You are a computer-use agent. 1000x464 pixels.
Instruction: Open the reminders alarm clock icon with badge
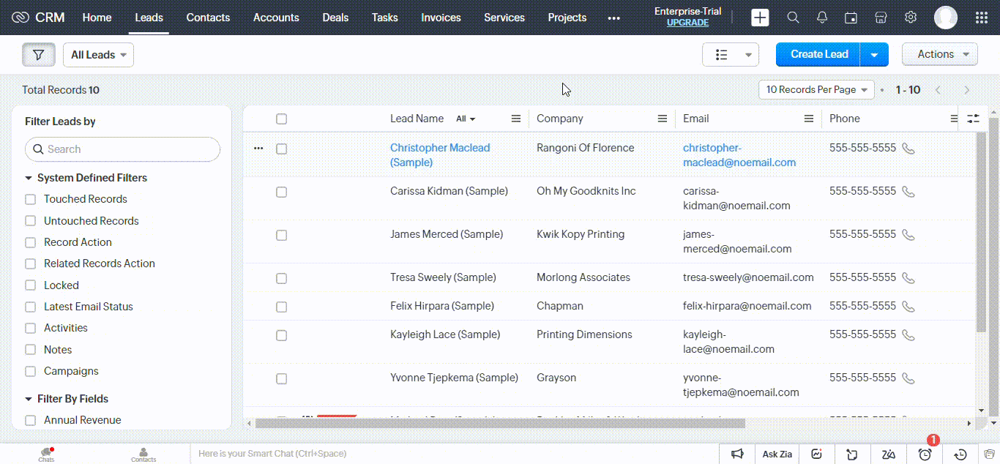[924, 454]
